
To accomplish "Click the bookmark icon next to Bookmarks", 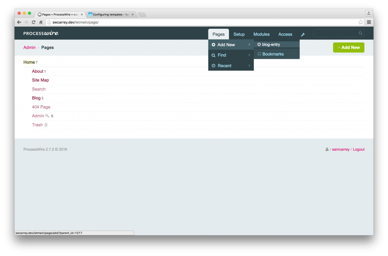I will point(259,54).
